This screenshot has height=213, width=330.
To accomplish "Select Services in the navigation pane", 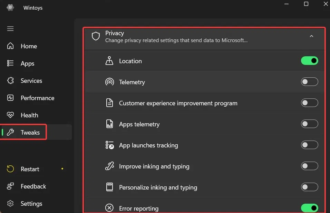I will click(31, 81).
